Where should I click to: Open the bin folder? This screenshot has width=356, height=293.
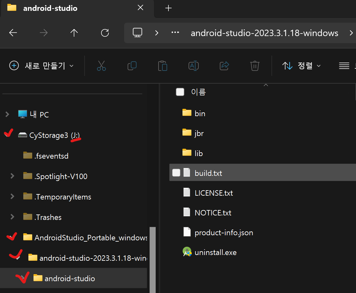(x=200, y=113)
